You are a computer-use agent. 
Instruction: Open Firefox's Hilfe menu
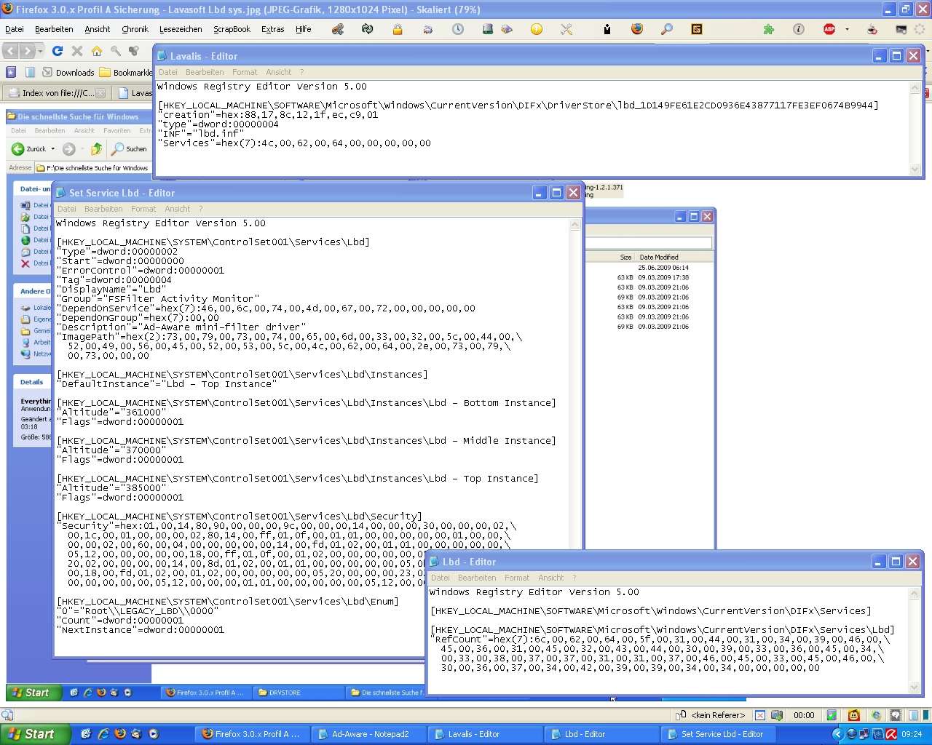[304, 29]
